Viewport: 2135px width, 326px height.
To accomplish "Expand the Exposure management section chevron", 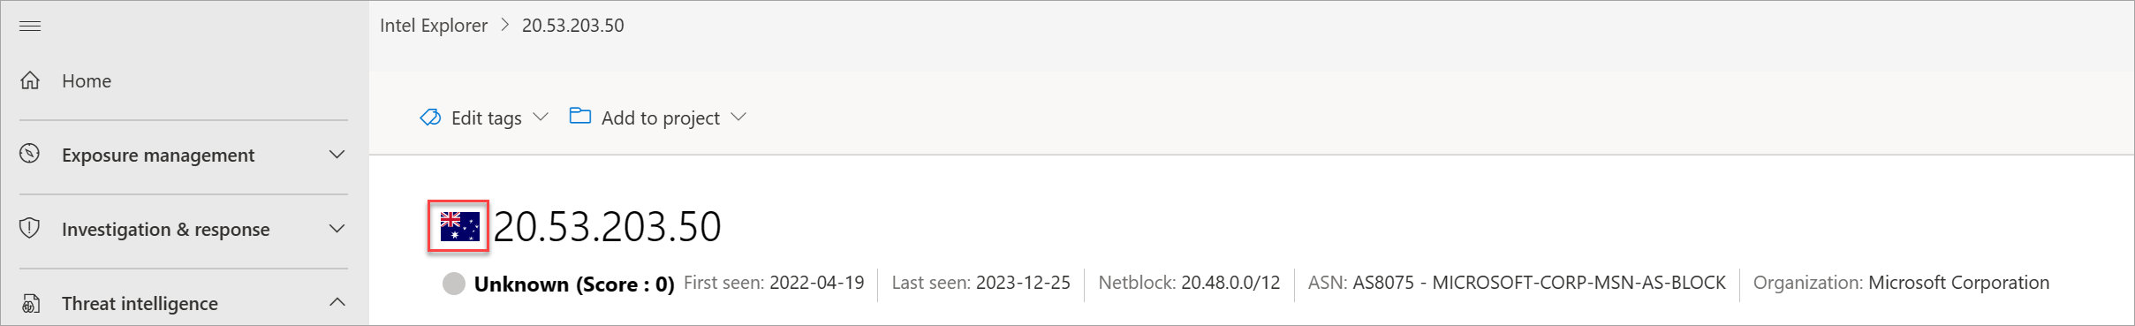I will point(337,155).
